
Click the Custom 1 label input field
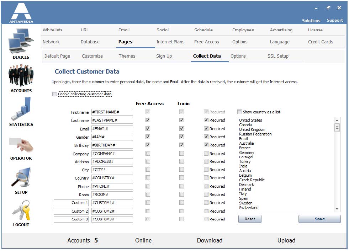tap(71, 203)
